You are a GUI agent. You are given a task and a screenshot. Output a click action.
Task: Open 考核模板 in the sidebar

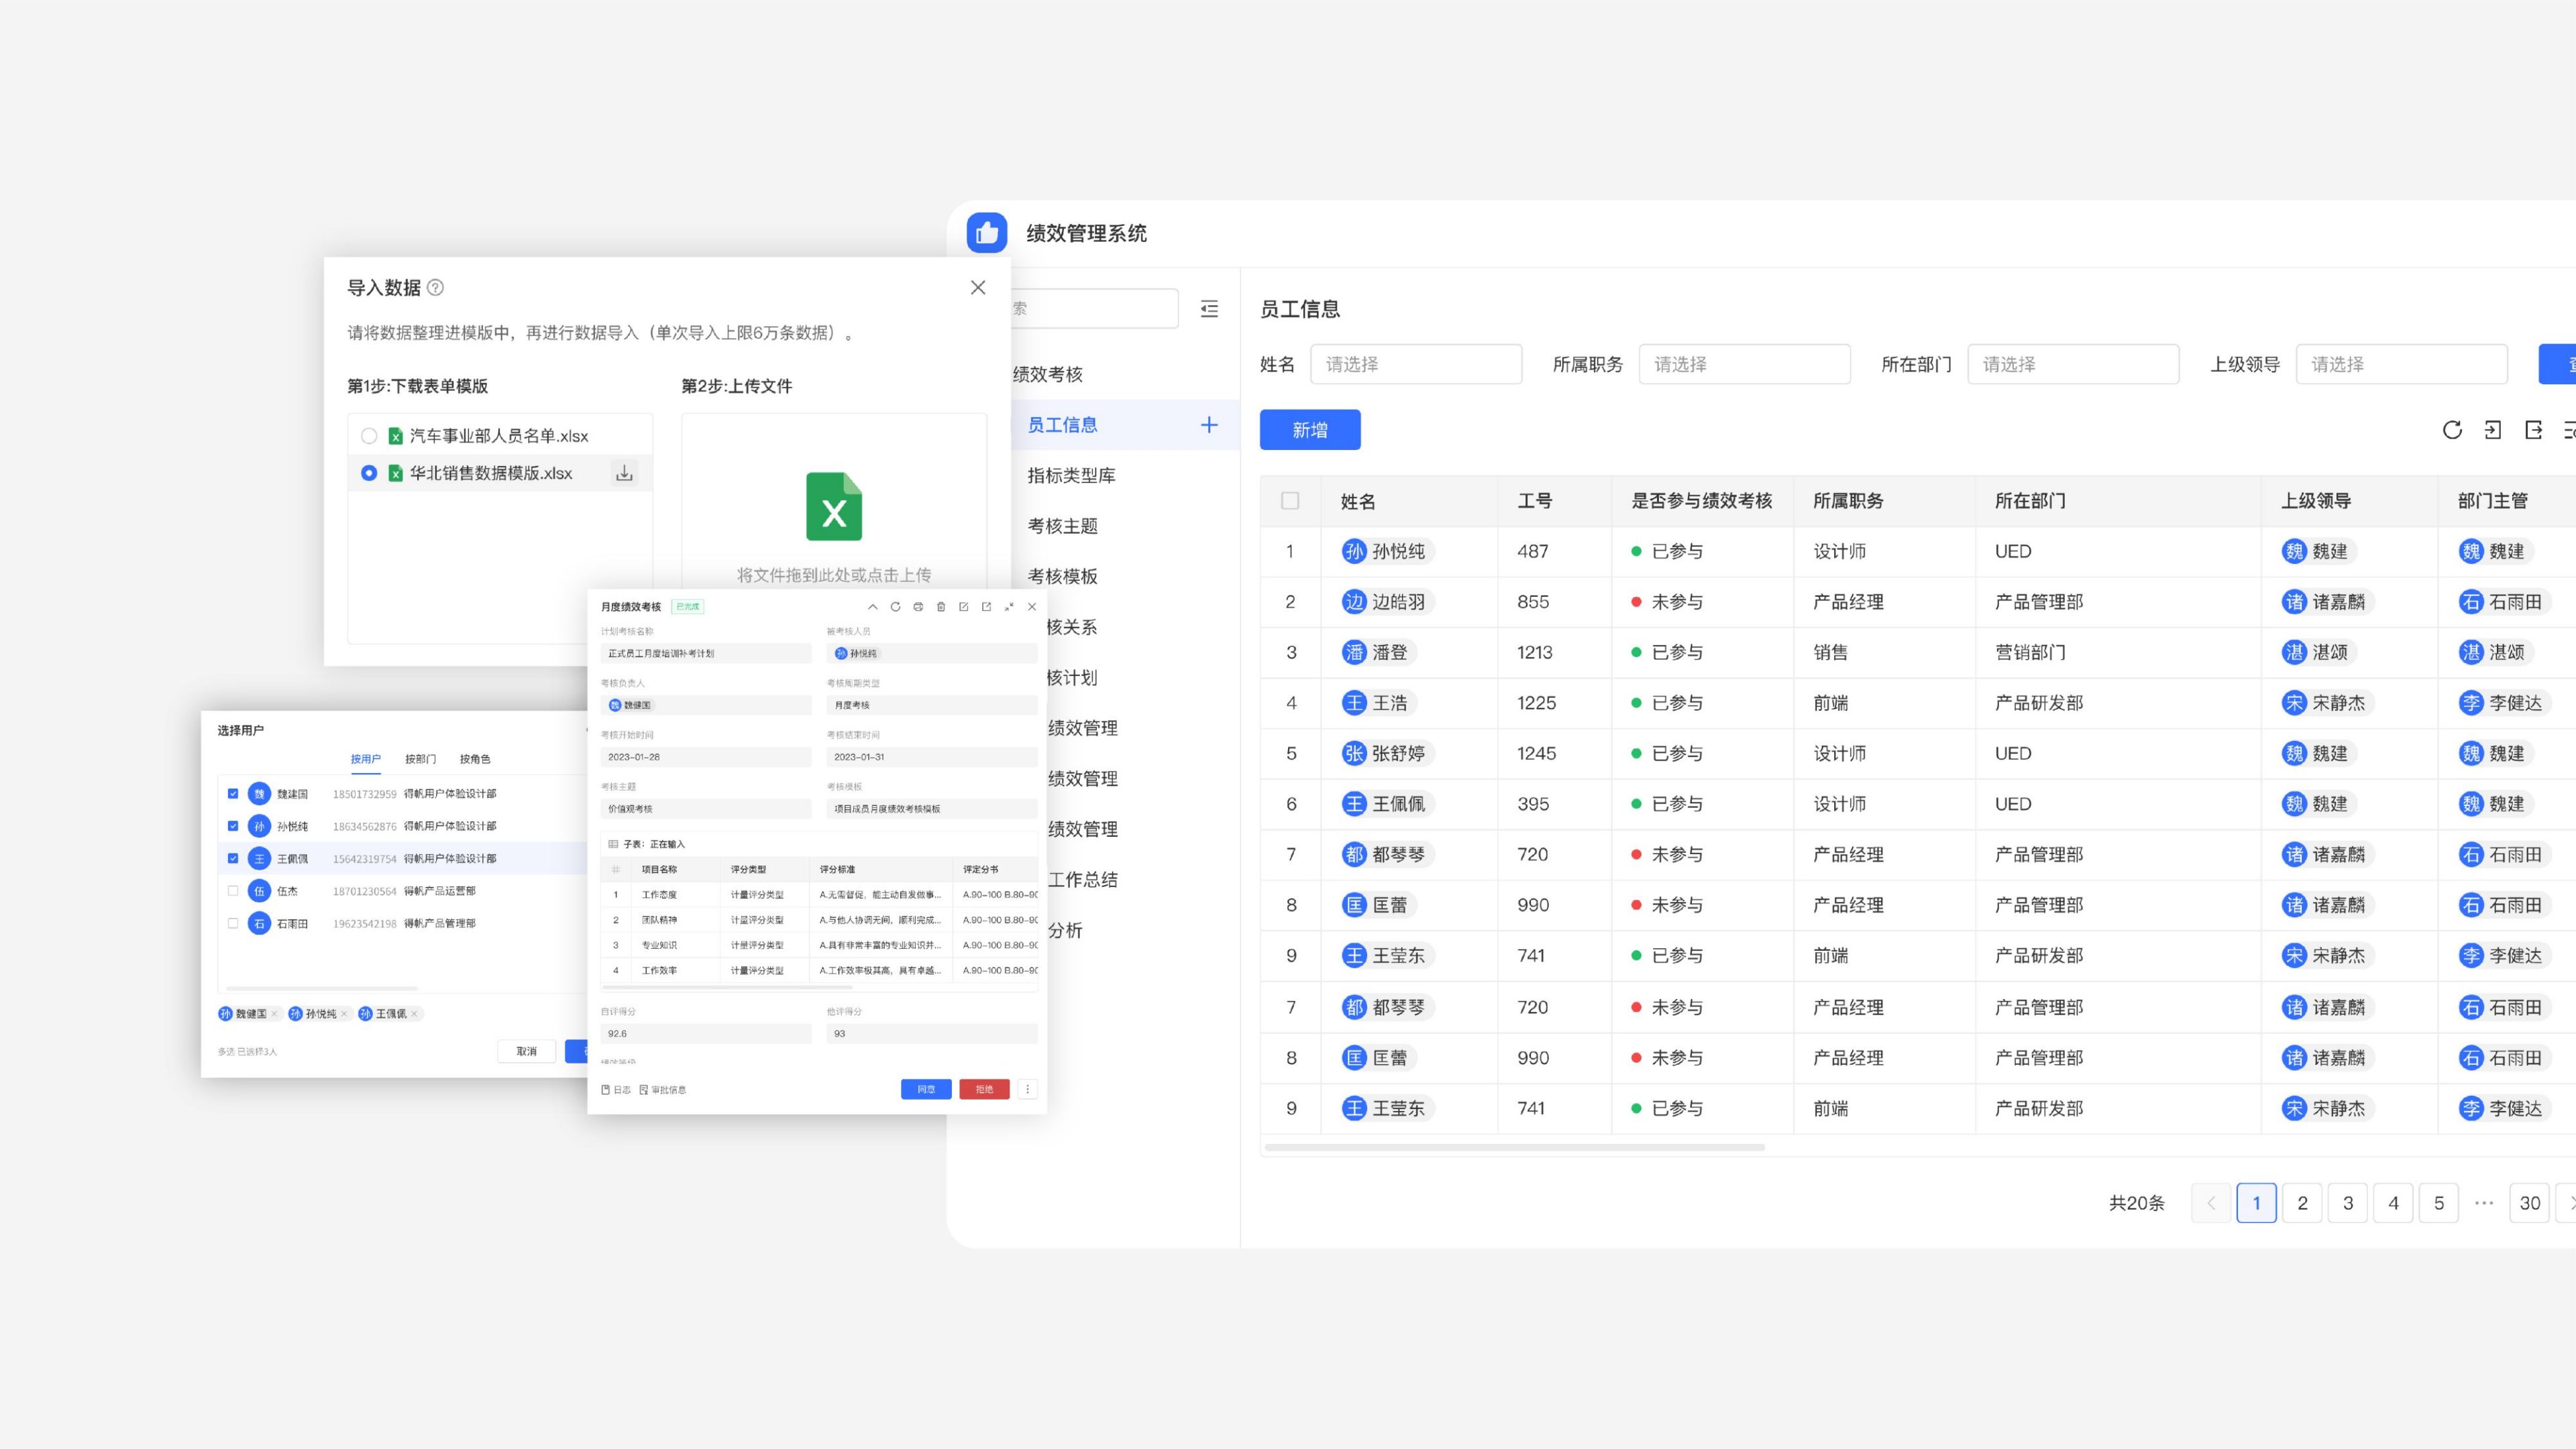coord(1062,577)
